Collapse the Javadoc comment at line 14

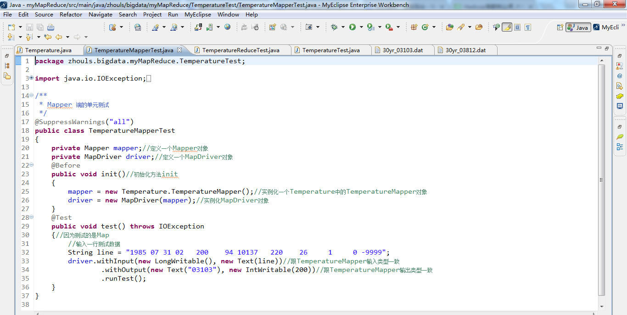pos(31,96)
